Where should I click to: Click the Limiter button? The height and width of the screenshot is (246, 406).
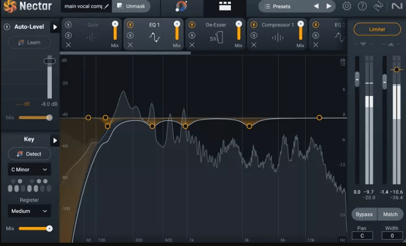coord(377,29)
